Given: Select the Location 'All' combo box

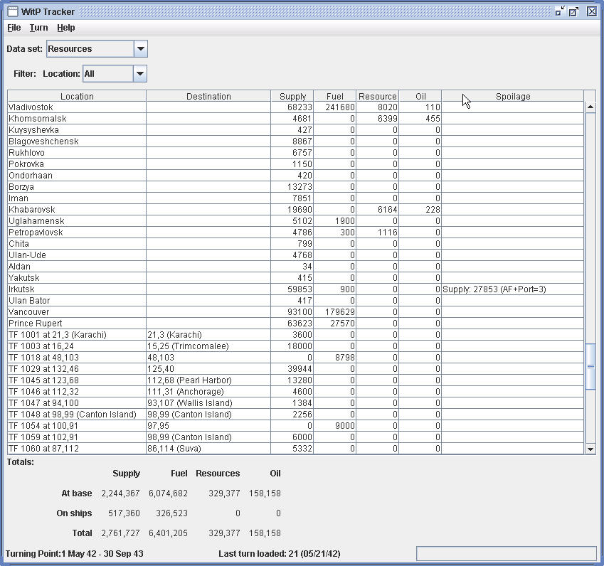Looking at the screenshot, I should pos(115,73).
